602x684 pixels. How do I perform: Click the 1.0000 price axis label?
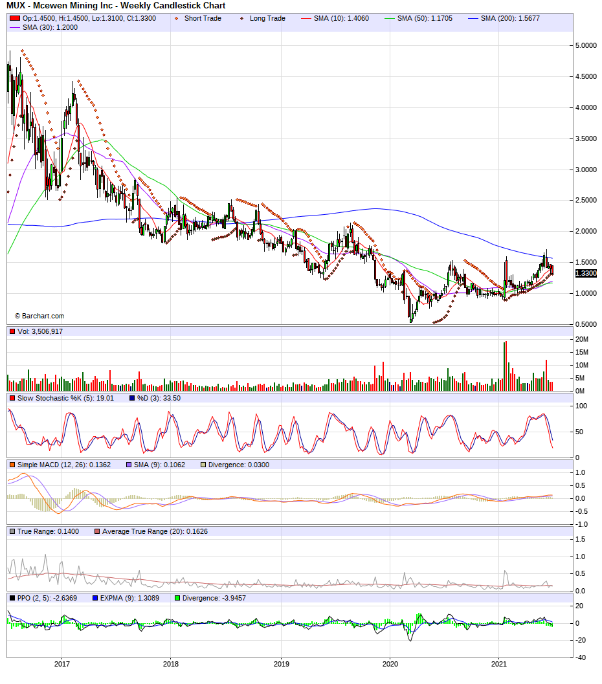(x=586, y=293)
